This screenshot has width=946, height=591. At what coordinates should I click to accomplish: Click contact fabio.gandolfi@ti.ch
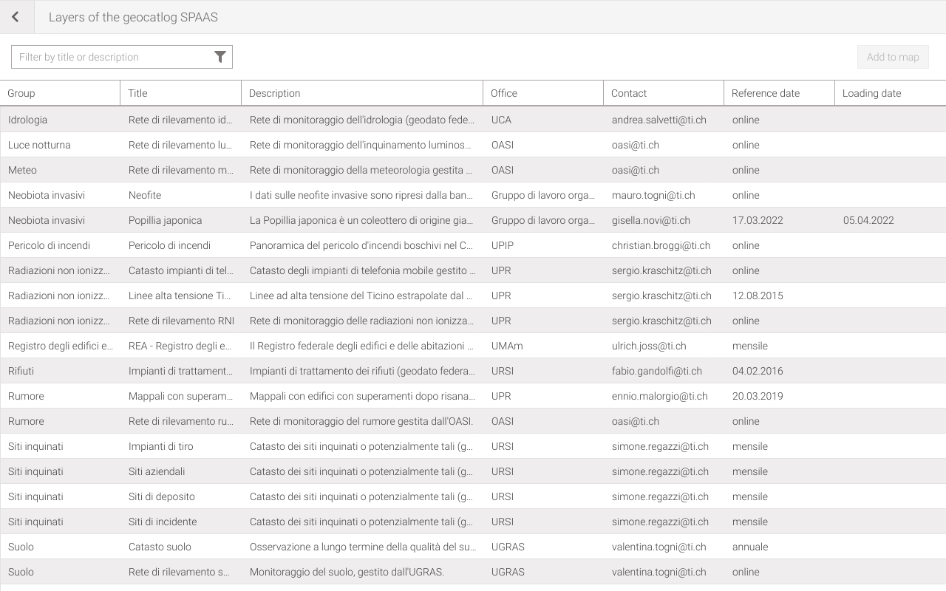(x=657, y=371)
